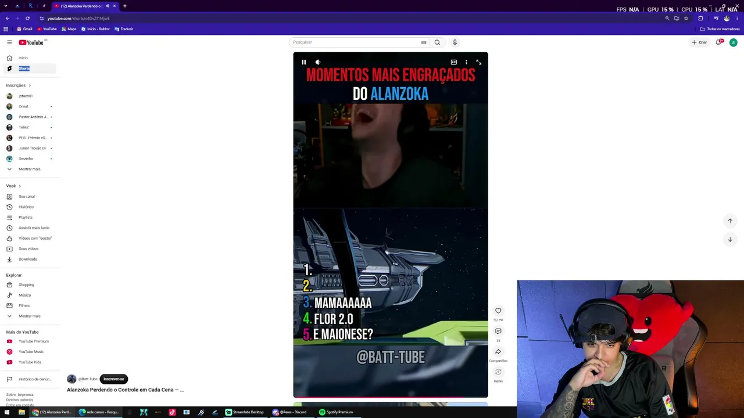This screenshot has height=418, width=744.
Task: Open Playlists in the sidebar
Action: coord(28,217)
